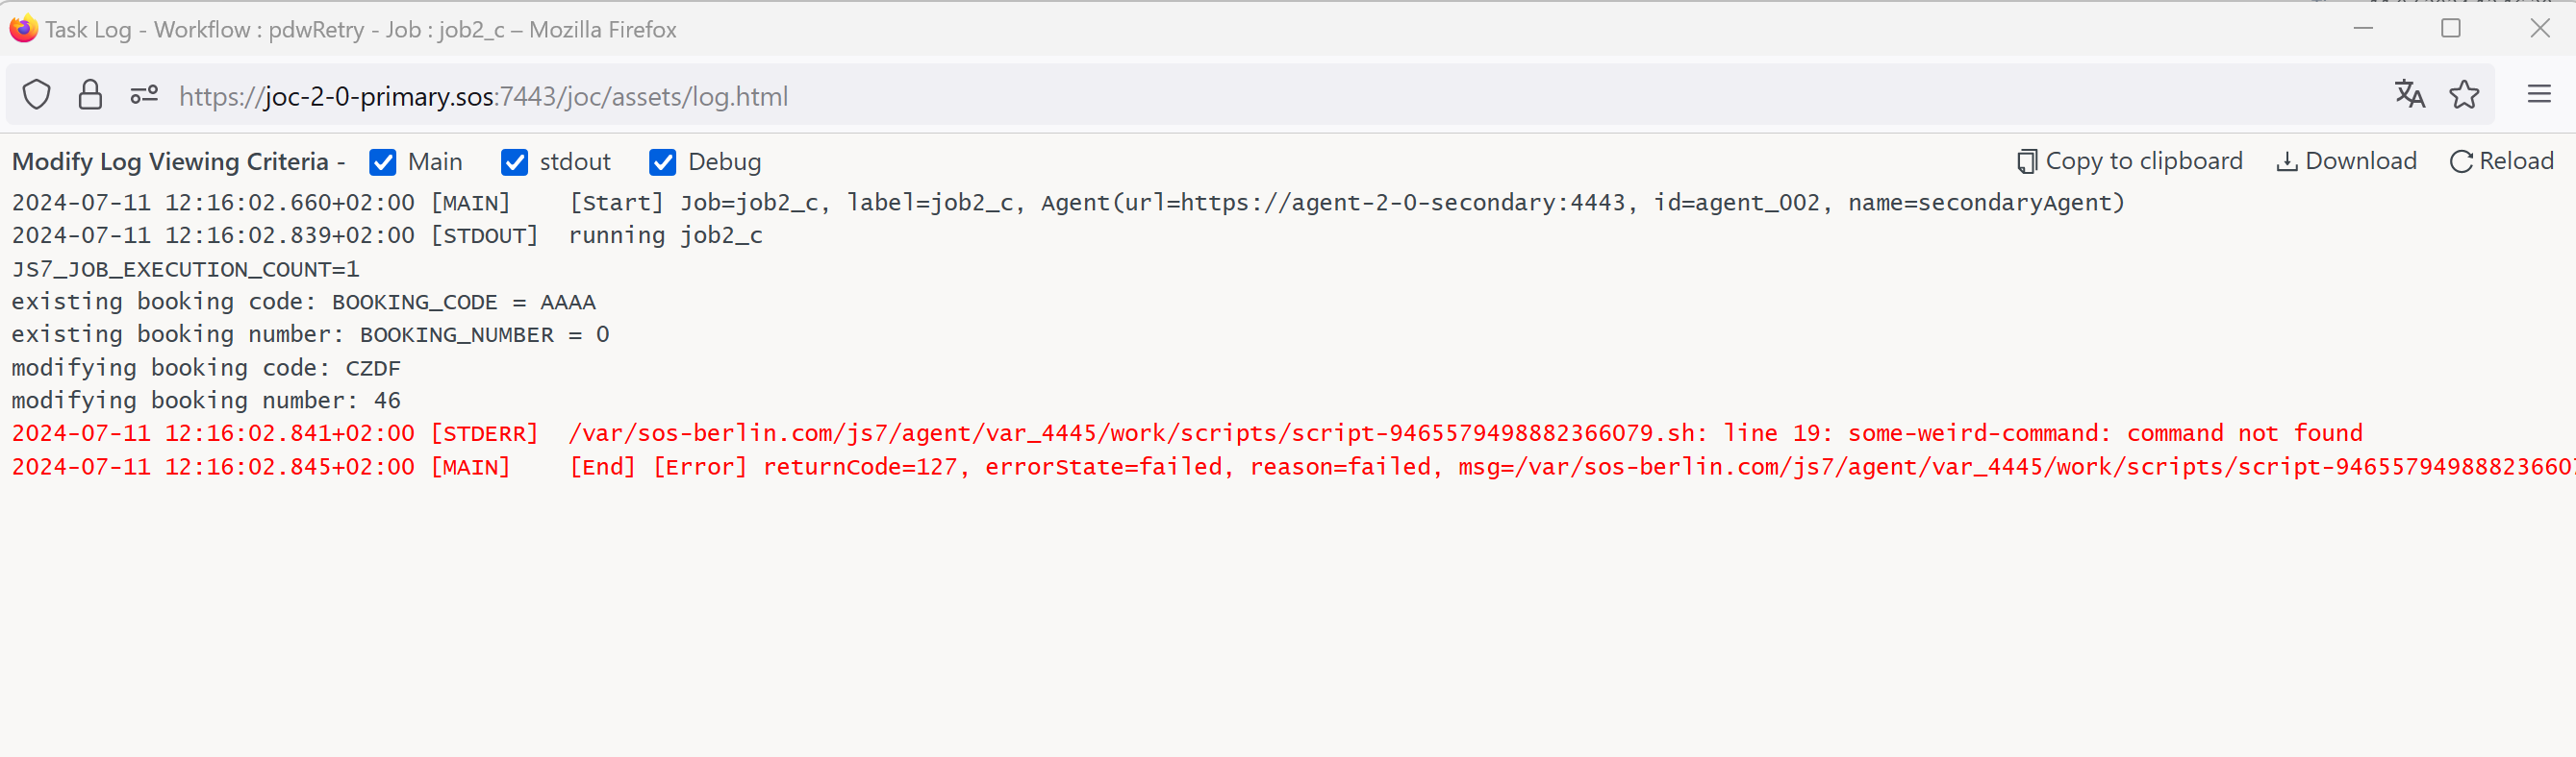Uncheck the Main log checkbox
Screen dimensions: 2576x757
click(383, 161)
